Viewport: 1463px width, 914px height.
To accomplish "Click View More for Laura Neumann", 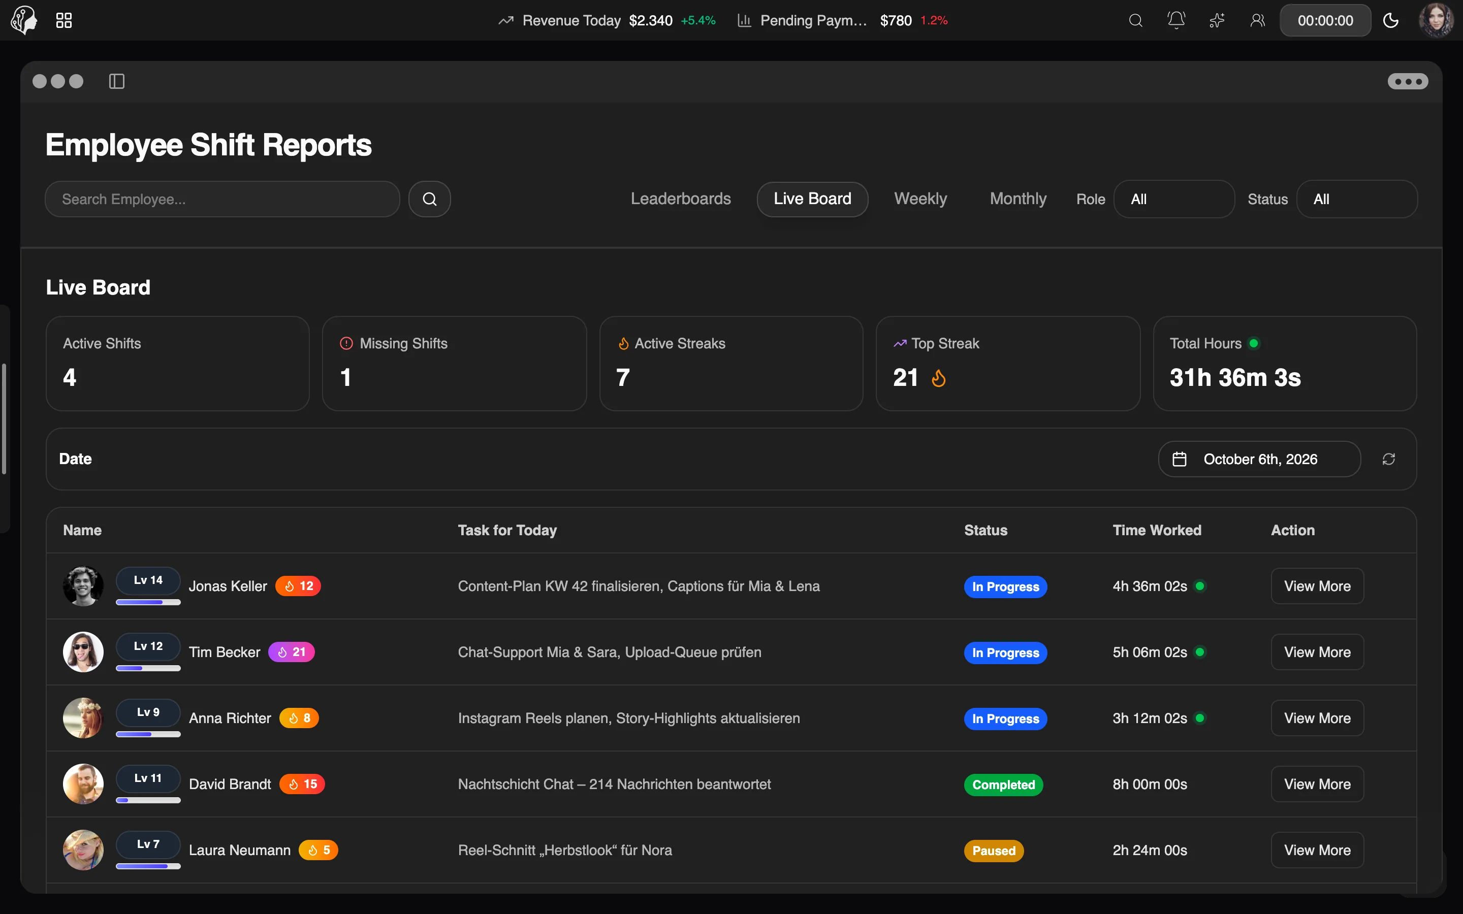I will (x=1317, y=850).
